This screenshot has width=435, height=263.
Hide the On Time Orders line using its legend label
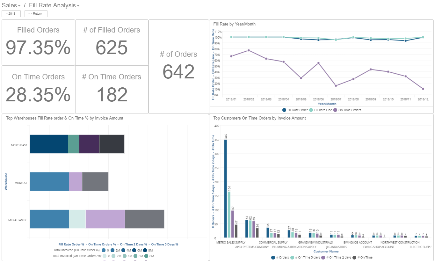pos(350,110)
